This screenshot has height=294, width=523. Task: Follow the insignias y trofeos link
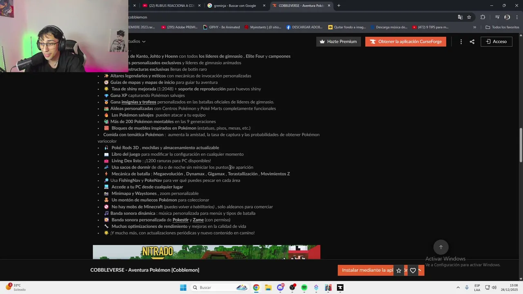(x=139, y=102)
